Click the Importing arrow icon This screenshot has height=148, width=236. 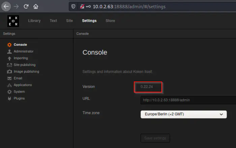coord(9,58)
